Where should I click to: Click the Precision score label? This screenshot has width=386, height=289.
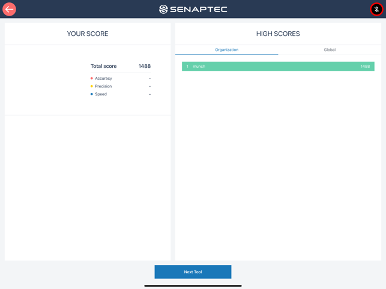103,86
